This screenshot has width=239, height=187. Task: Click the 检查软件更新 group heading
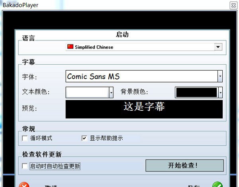pos(42,154)
